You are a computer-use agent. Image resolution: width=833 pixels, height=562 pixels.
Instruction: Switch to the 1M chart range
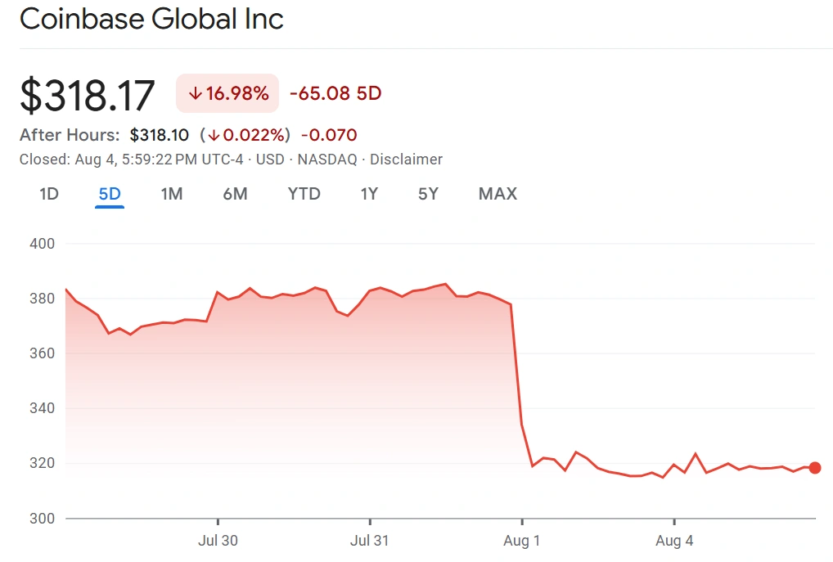coord(171,194)
